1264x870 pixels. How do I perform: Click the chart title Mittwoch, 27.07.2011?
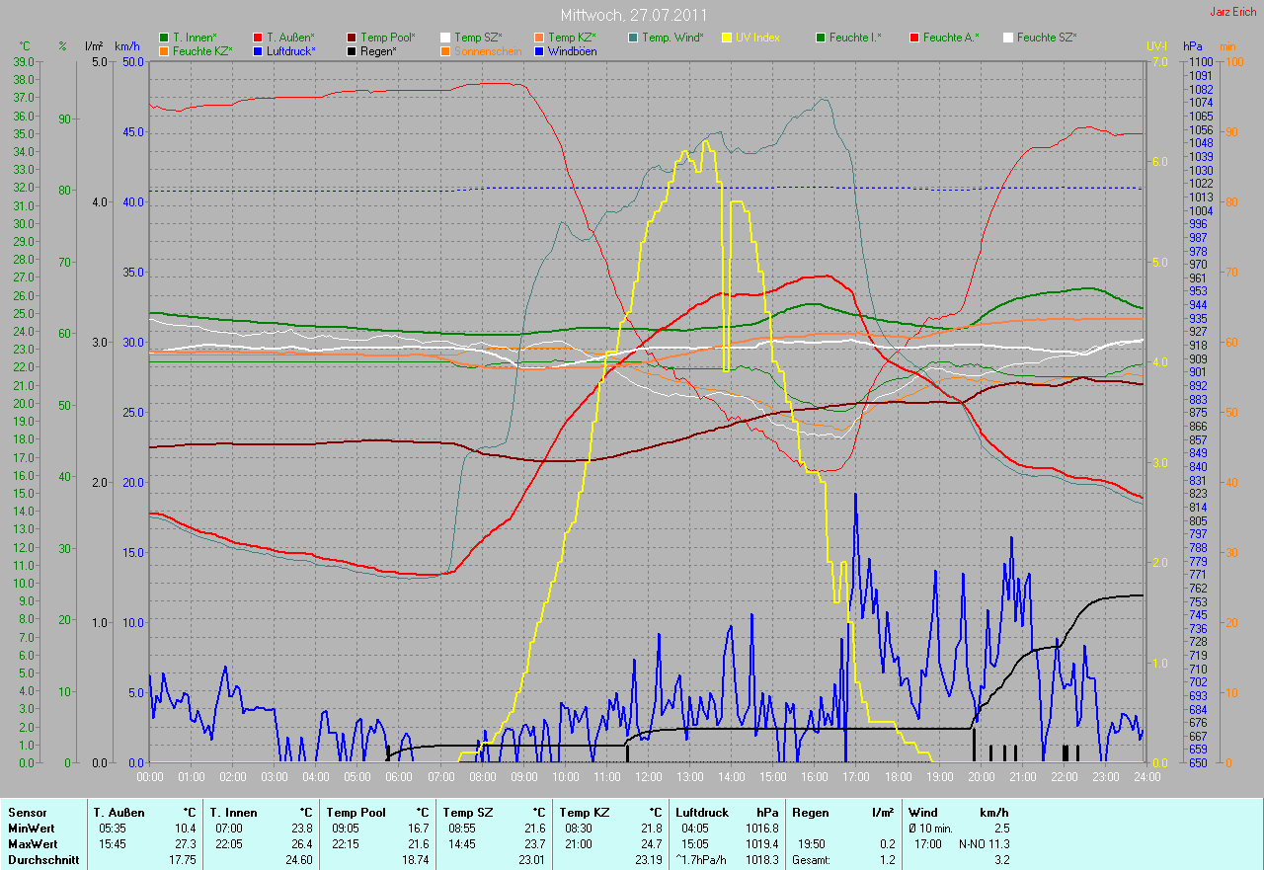(x=632, y=16)
